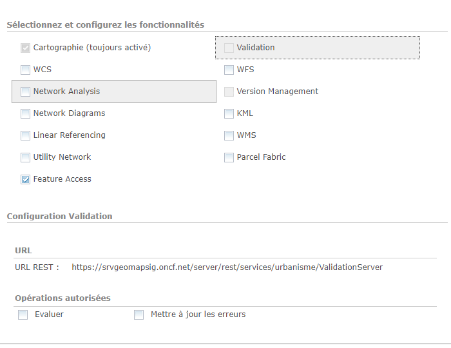Click the ValidationServer REST URL text

point(227,267)
